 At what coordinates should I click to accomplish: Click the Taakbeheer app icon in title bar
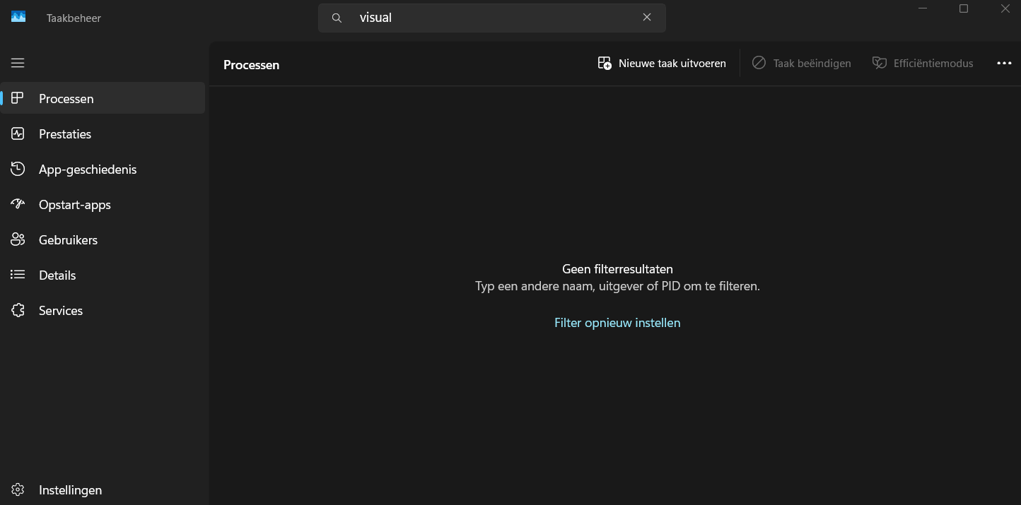click(x=18, y=17)
